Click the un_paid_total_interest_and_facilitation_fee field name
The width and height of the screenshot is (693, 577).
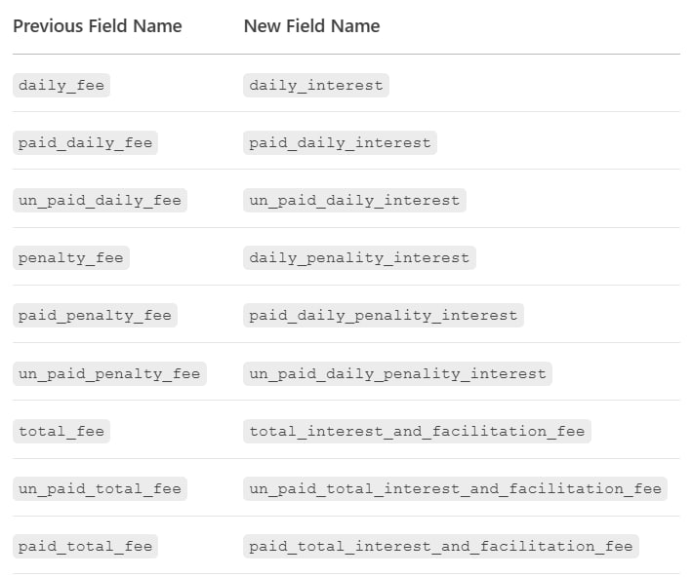coord(455,488)
